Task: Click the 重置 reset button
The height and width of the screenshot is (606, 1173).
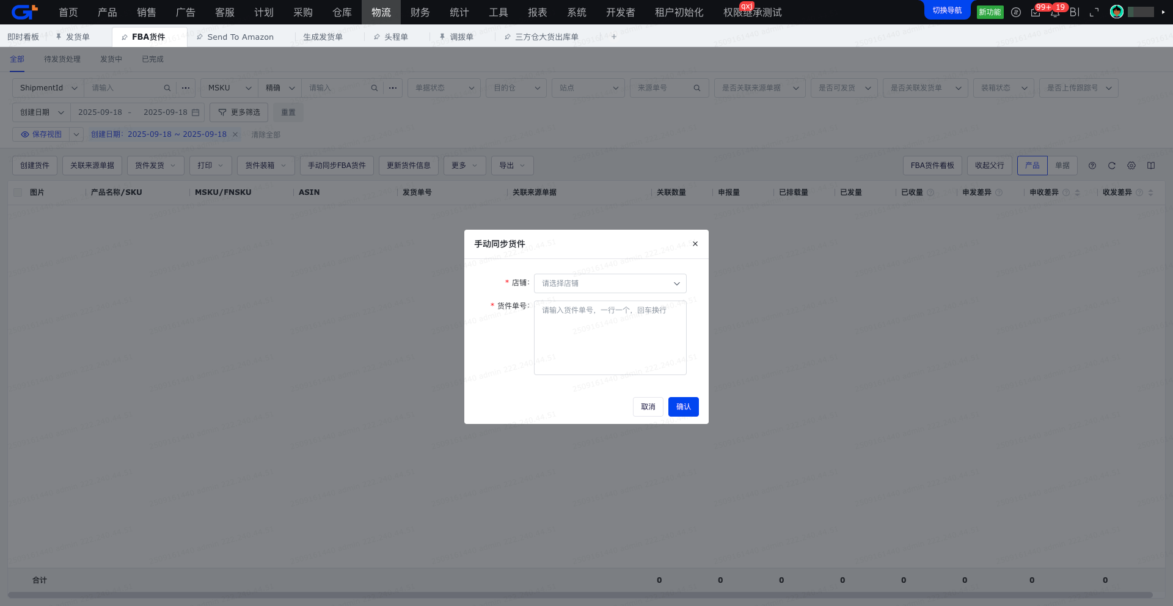Action: (x=288, y=112)
